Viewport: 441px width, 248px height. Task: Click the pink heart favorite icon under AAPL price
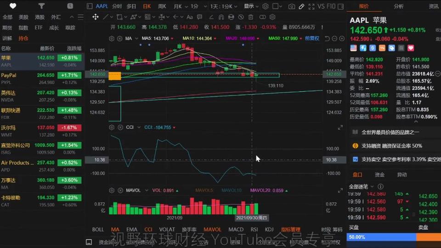(411, 48)
